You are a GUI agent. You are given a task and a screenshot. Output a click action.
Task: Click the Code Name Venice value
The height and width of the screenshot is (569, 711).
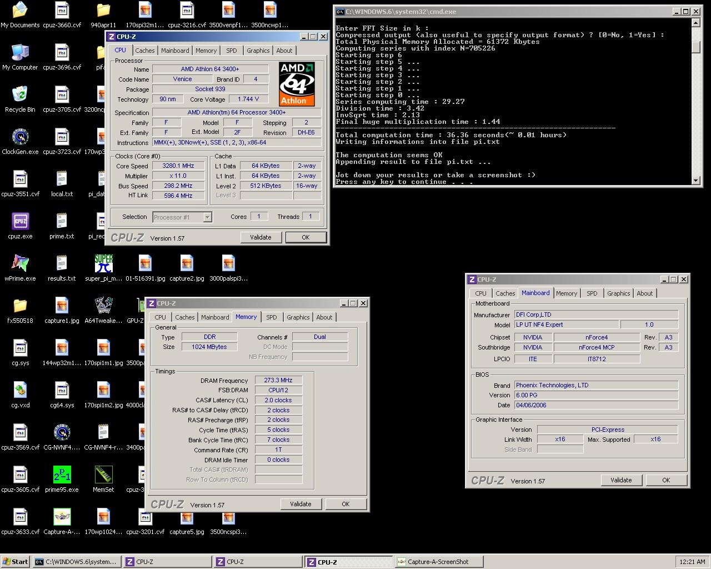pos(182,79)
